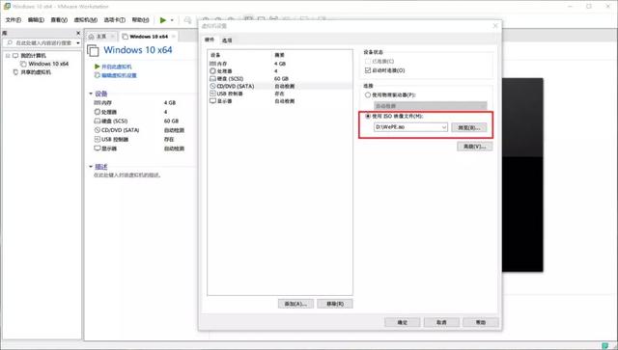The width and height of the screenshot is (618, 350).
Task: Click the shared VMs icon in library tree
Action: click(15, 72)
